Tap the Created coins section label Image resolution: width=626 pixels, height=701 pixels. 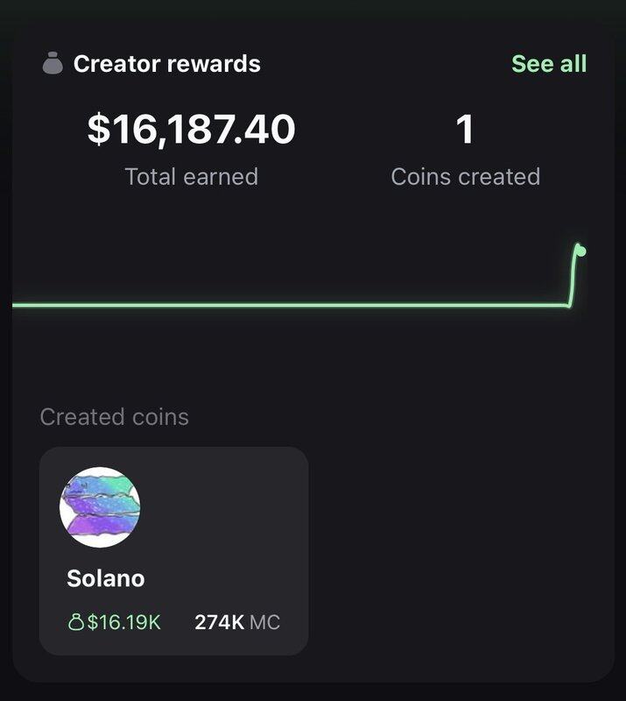tap(115, 416)
